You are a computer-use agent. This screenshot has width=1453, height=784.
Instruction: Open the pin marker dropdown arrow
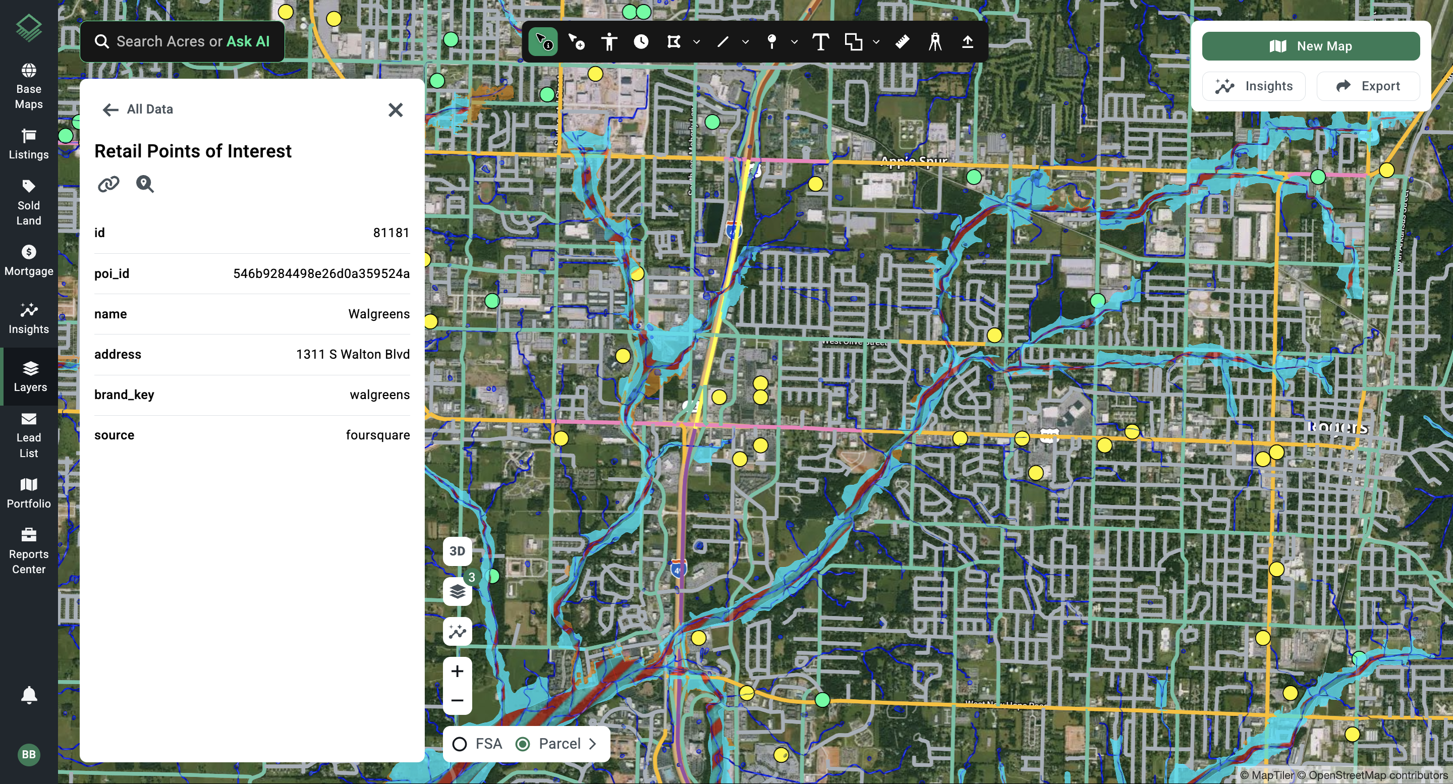point(794,42)
